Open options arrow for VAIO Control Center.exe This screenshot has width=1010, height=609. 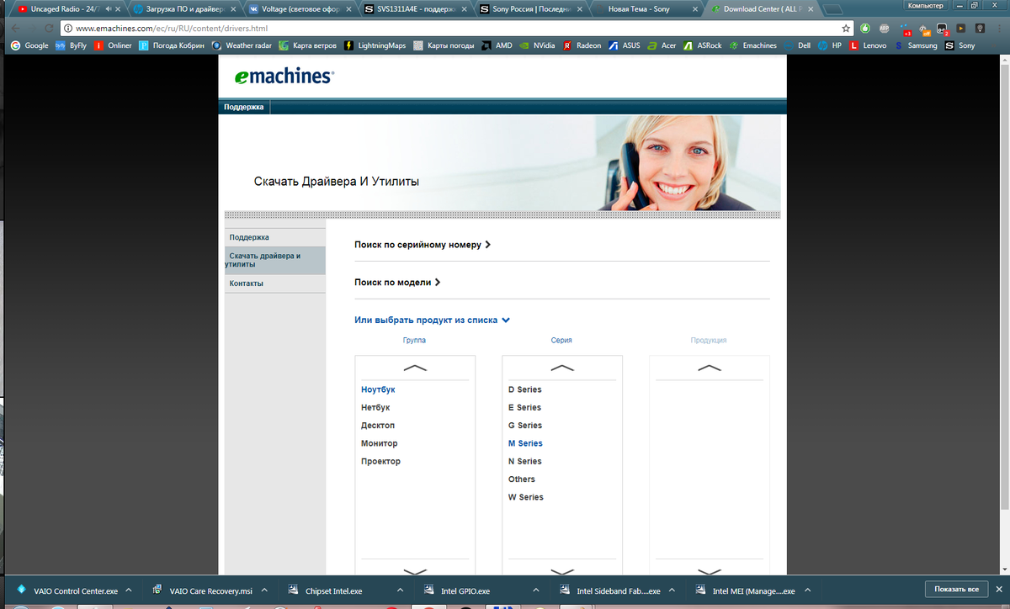coord(129,590)
